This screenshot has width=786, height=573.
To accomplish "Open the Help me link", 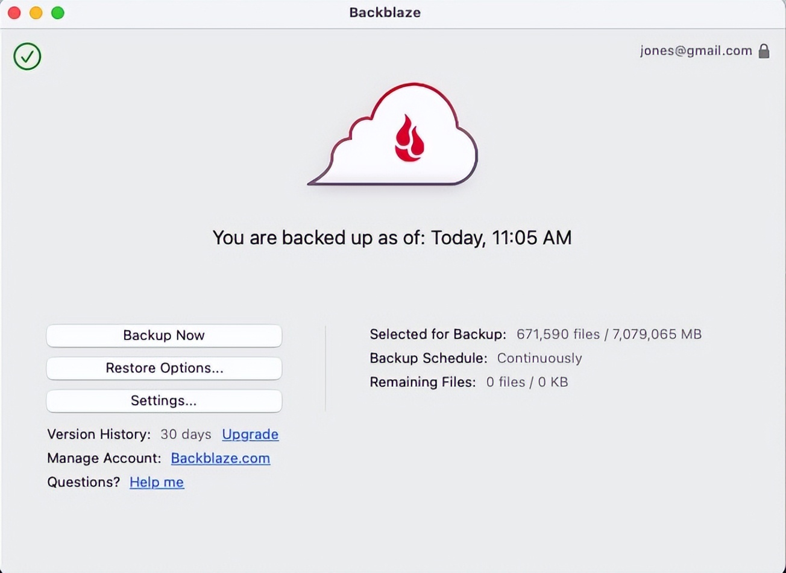I will coord(157,483).
